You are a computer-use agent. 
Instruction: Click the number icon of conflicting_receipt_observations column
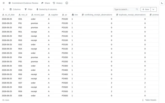83,15
